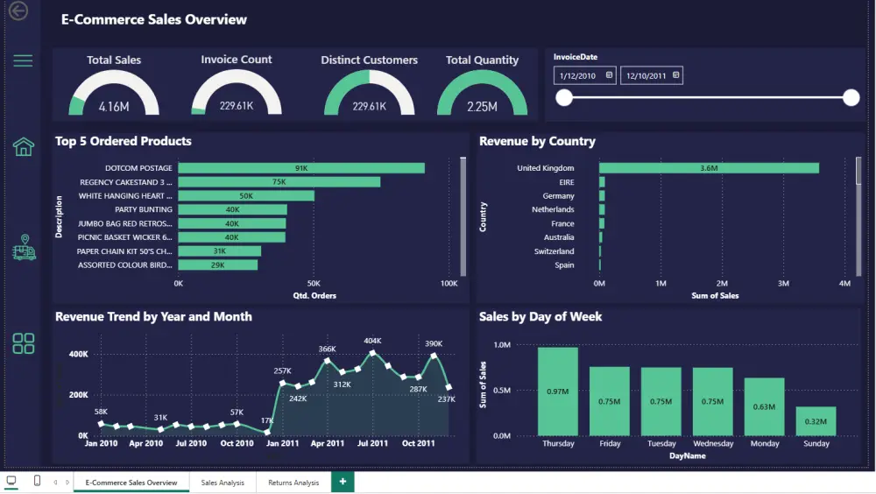Click the Revenue by Country title
The width and height of the screenshot is (876, 494).
click(538, 141)
